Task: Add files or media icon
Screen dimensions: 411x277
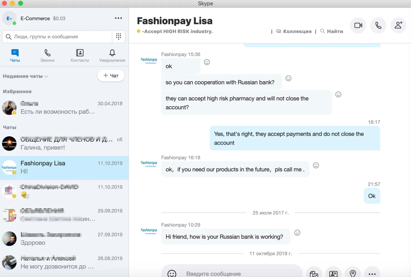Action: click(314, 274)
